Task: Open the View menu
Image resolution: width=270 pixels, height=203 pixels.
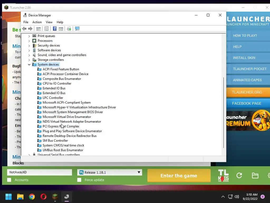Action: coord(49,22)
